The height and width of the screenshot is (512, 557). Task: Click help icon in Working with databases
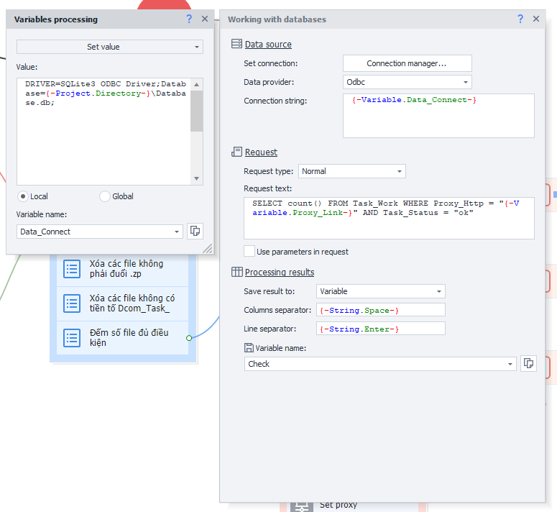[520, 19]
